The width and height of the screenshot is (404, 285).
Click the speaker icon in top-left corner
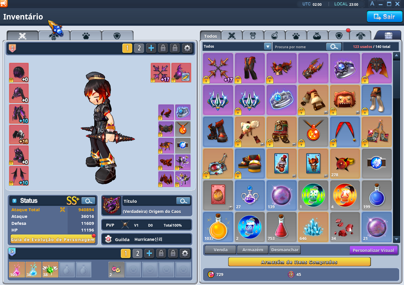tap(4, 3)
